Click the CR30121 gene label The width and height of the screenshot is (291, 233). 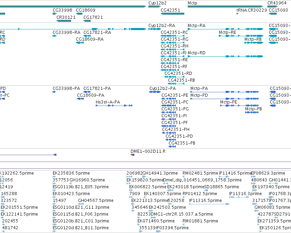coord(66,17)
